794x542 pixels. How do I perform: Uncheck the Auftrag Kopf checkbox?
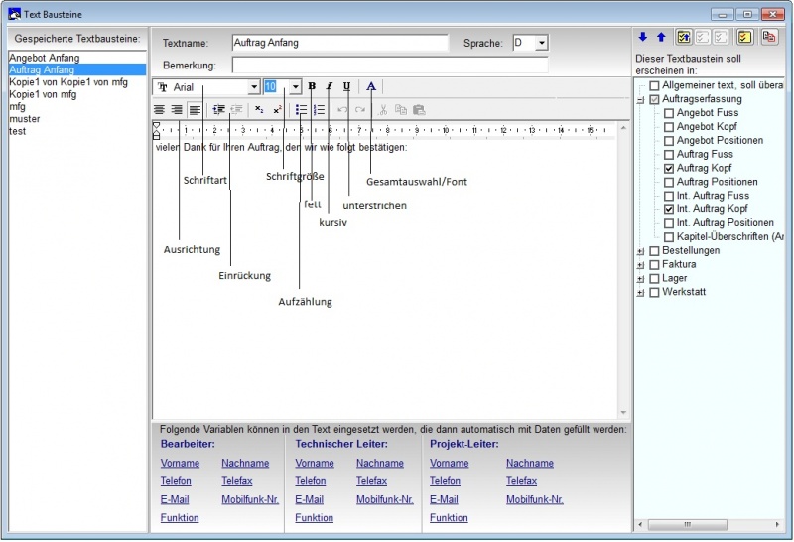(x=668, y=168)
